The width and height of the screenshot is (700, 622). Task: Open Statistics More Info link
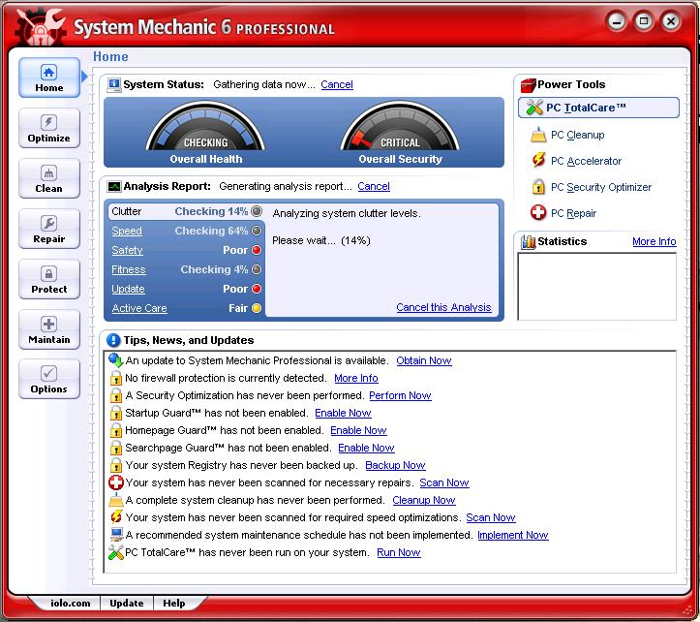654,242
